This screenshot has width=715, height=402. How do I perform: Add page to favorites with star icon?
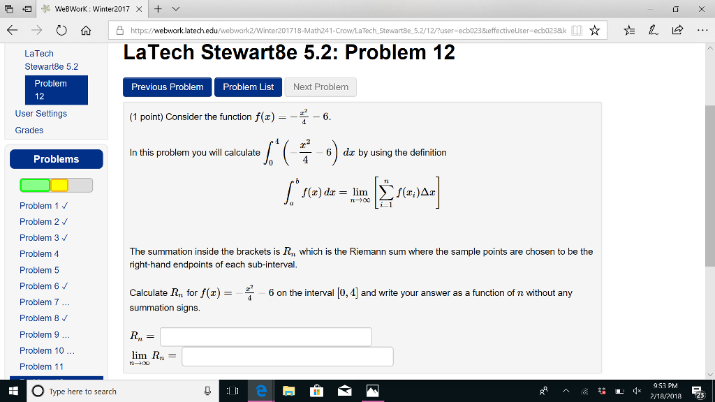coord(594,31)
